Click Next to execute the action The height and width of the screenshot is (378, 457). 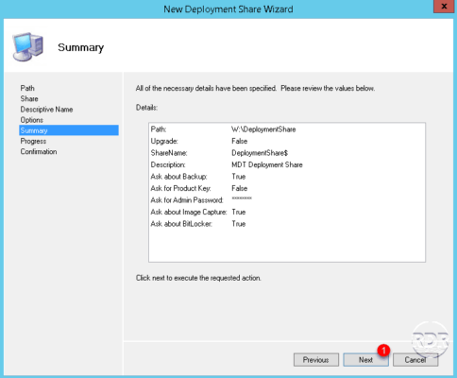pos(365,360)
